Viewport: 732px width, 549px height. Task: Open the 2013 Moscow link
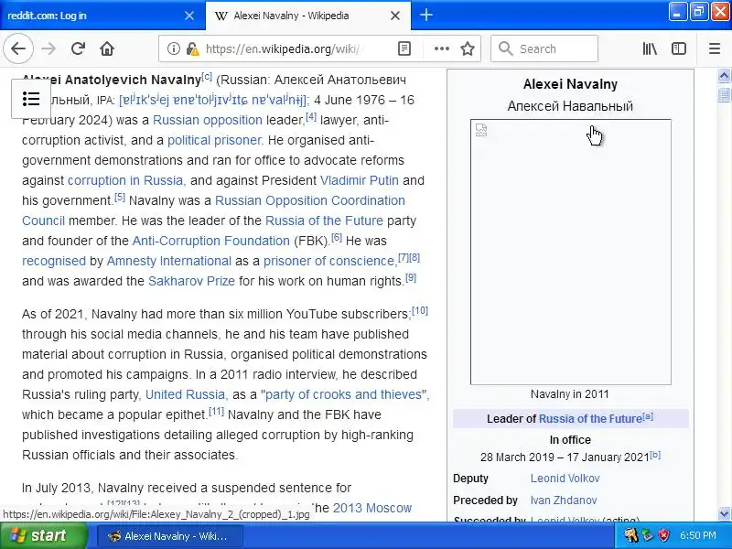pos(372,508)
